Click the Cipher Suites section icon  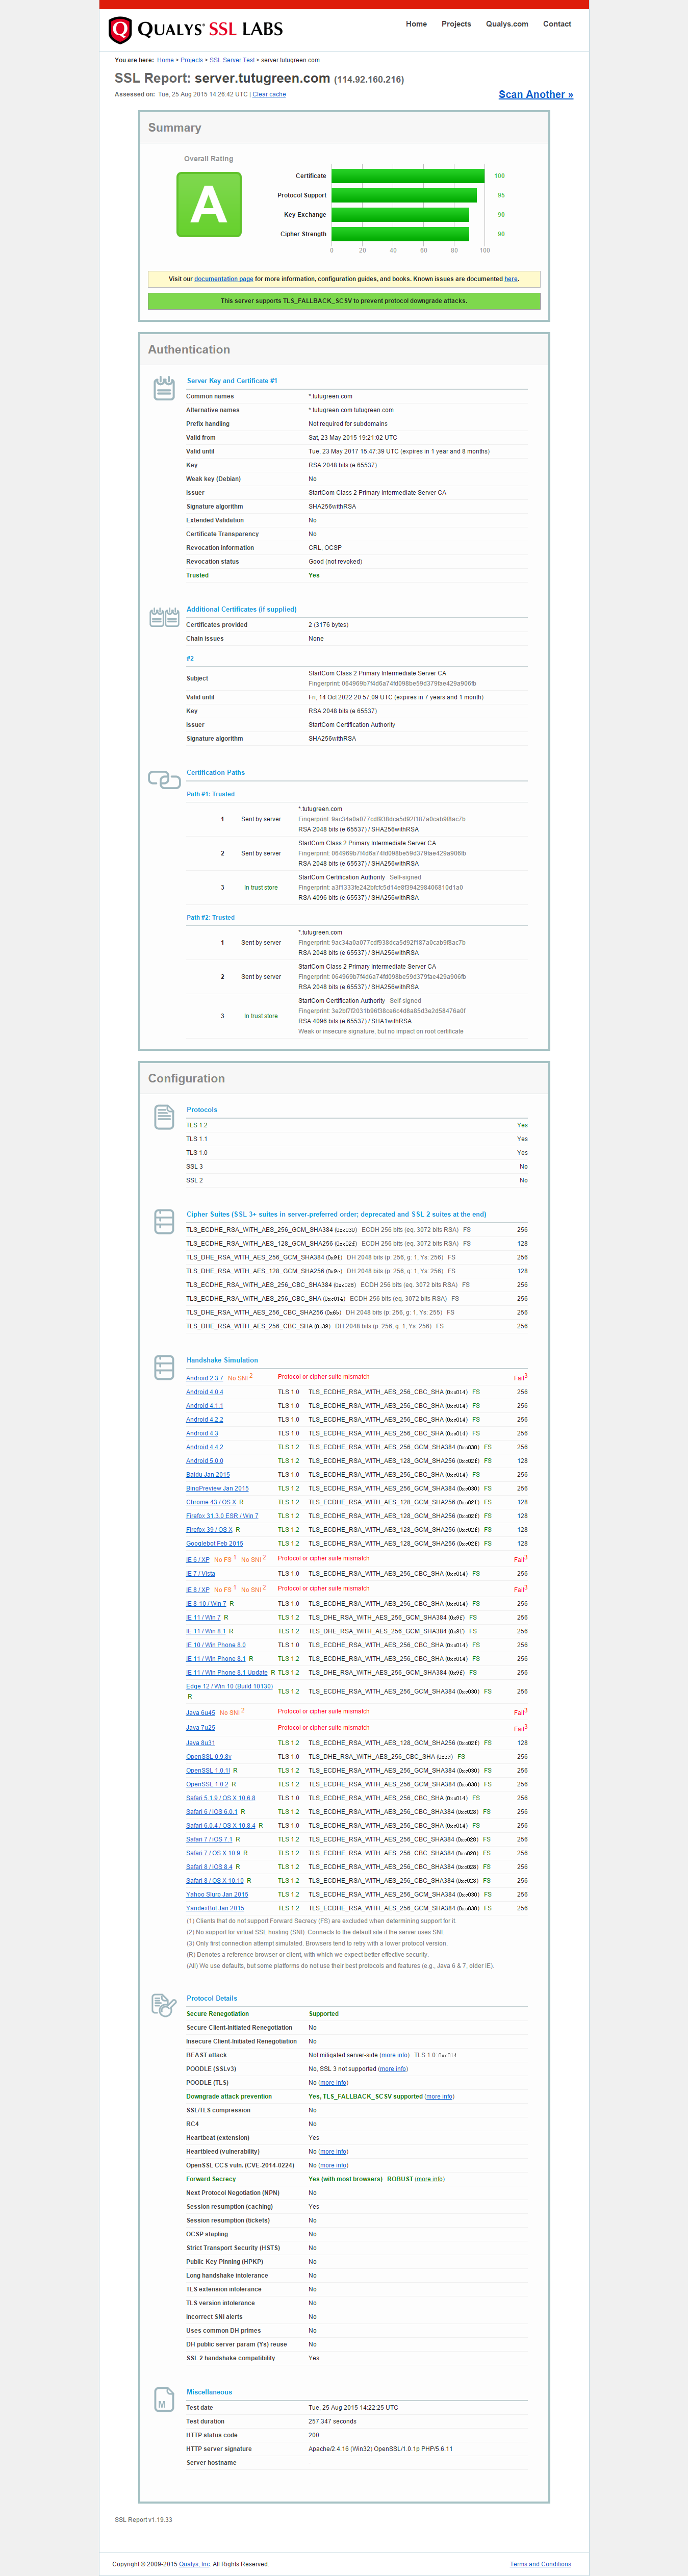164,1221
